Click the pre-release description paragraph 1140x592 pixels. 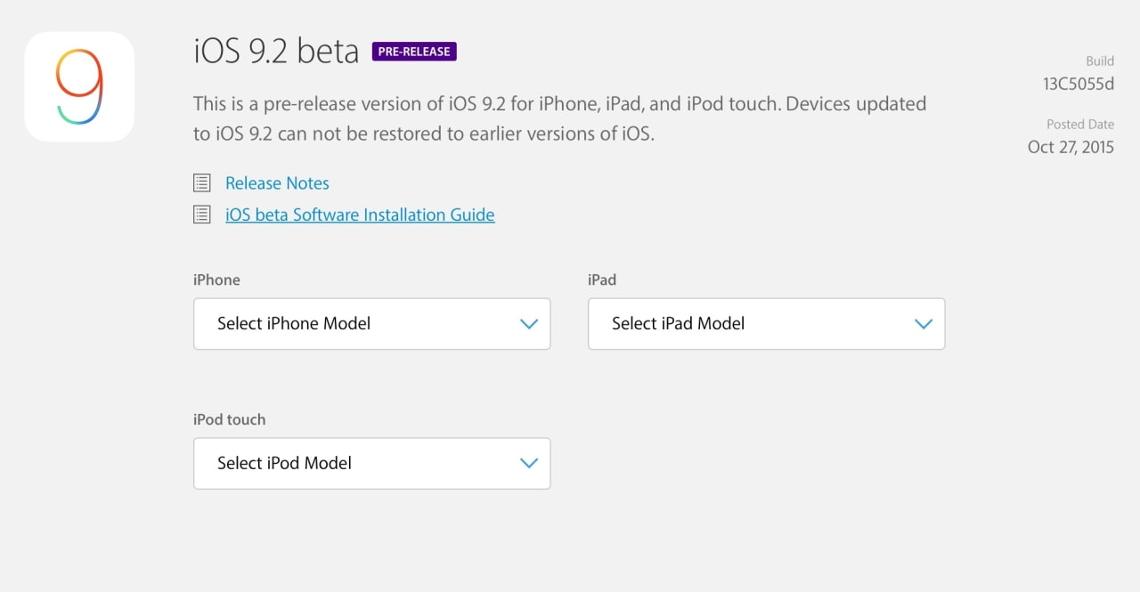(x=559, y=118)
